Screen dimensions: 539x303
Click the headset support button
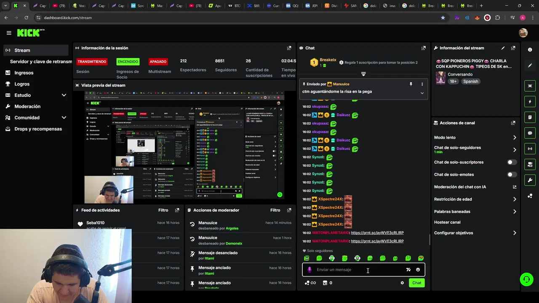tap(526, 279)
